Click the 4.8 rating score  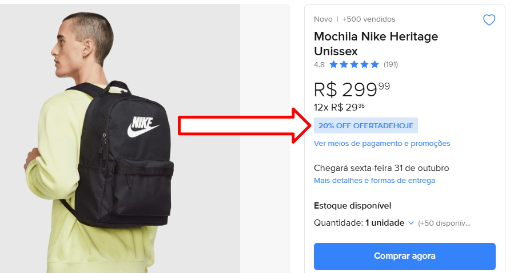tap(319, 64)
